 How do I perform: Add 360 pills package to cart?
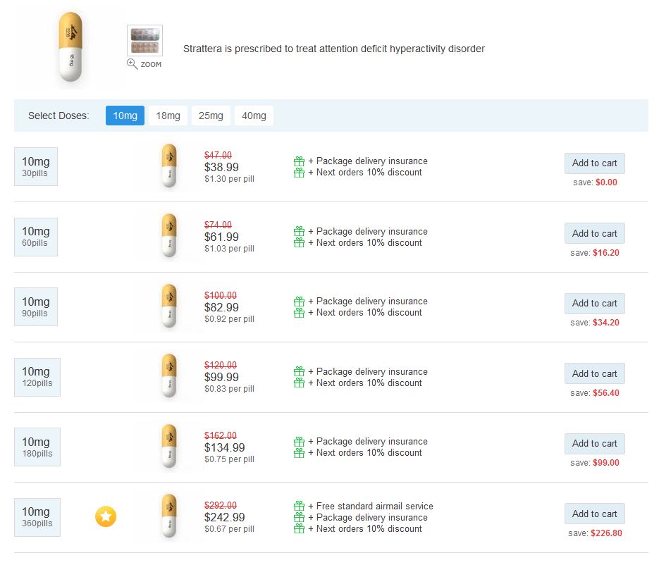pyautogui.click(x=595, y=514)
